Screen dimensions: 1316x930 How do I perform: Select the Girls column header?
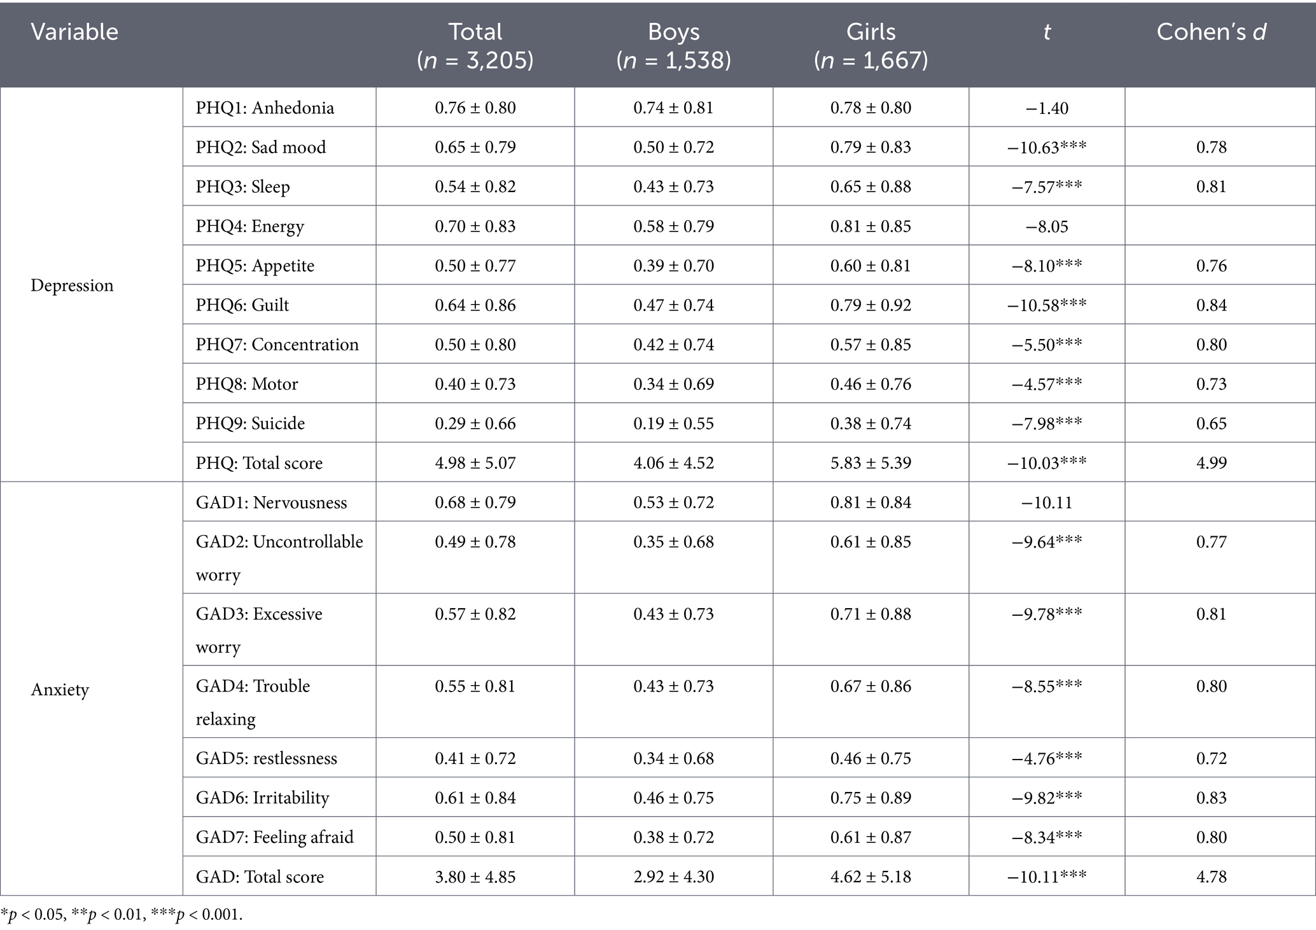(x=871, y=45)
